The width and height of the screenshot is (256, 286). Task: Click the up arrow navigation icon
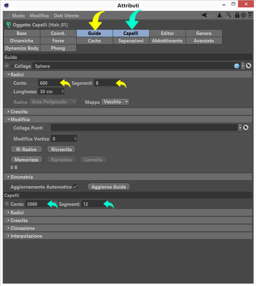[x=220, y=15]
